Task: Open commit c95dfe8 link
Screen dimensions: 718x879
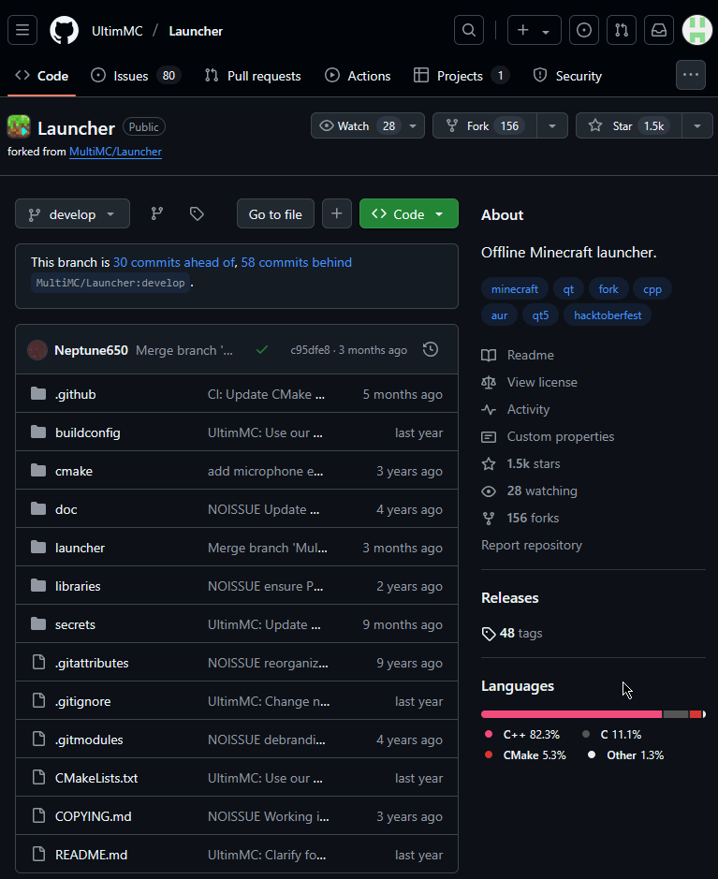Action: pyautogui.click(x=310, y=350)
